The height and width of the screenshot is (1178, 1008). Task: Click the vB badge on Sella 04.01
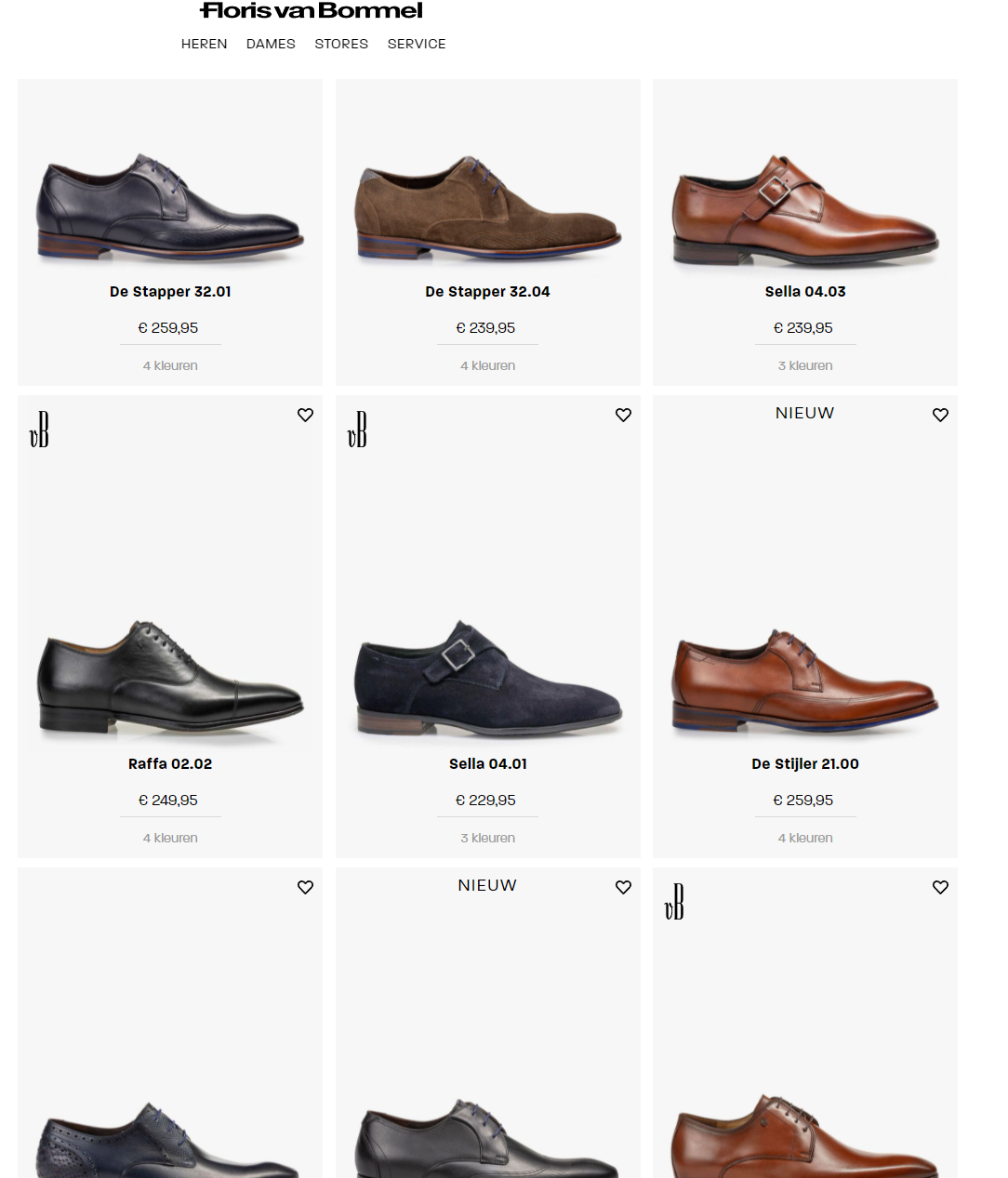tap(357, 430)
